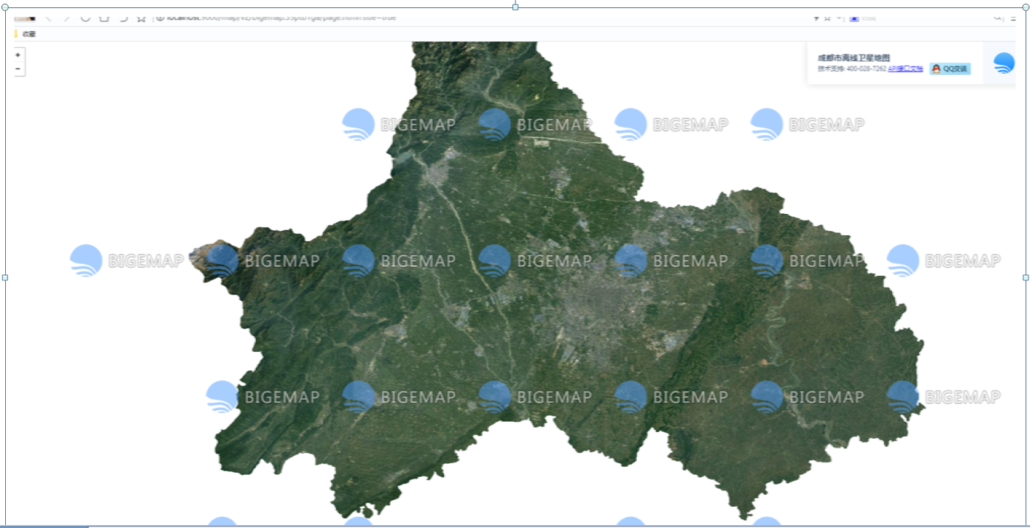Select the title text 成都市离线卫星地图
Screen dimensions: 1030x528
pyautogui.click(x=854, y=58)
